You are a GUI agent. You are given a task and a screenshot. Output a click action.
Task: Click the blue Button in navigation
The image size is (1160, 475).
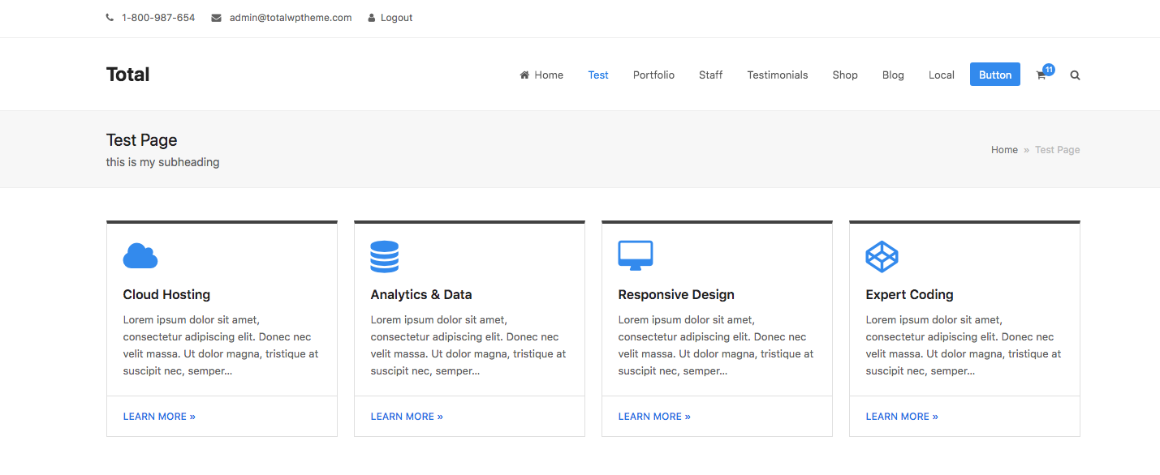(995, 75)
